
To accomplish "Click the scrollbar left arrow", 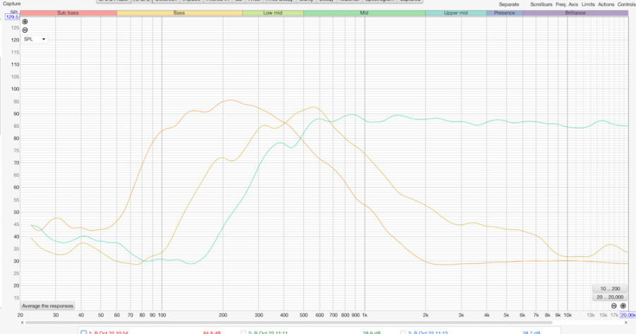I will [22, 323].
